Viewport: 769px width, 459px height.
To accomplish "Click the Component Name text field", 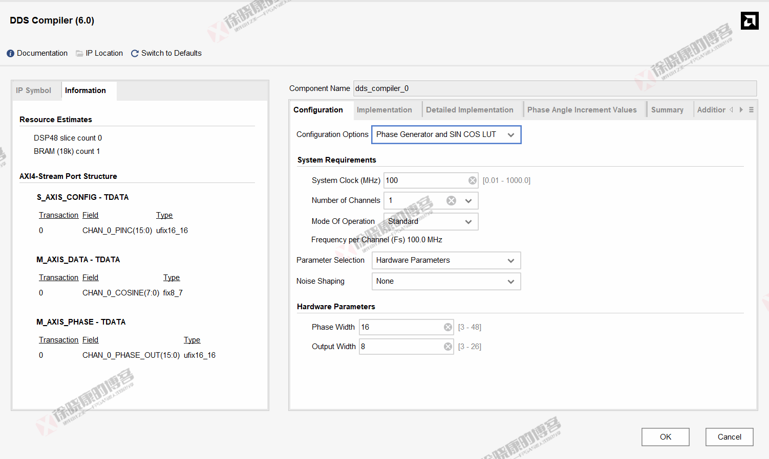I will click(x=554, y=88).
